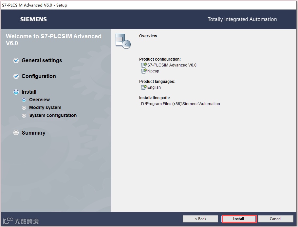Viewport: 298px width, 227px height.
Task: Click the Overview heading text
Action: point(148,36)
